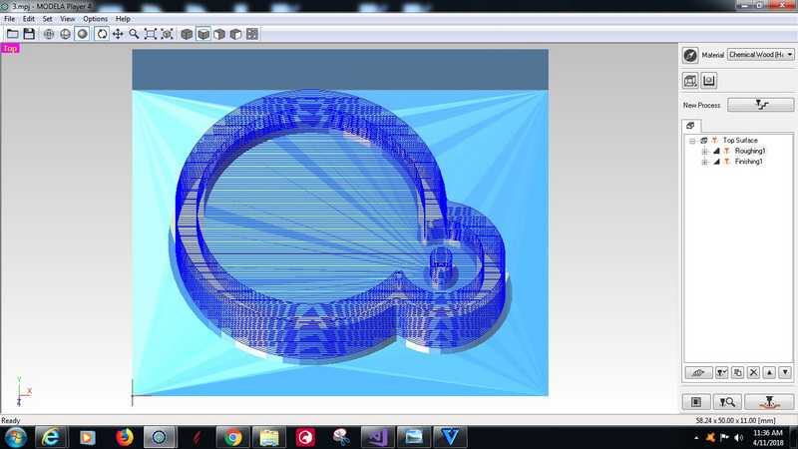Click the modeling form margin icon
This screenshot has height=449, width=798.
[x=709, y=81]
